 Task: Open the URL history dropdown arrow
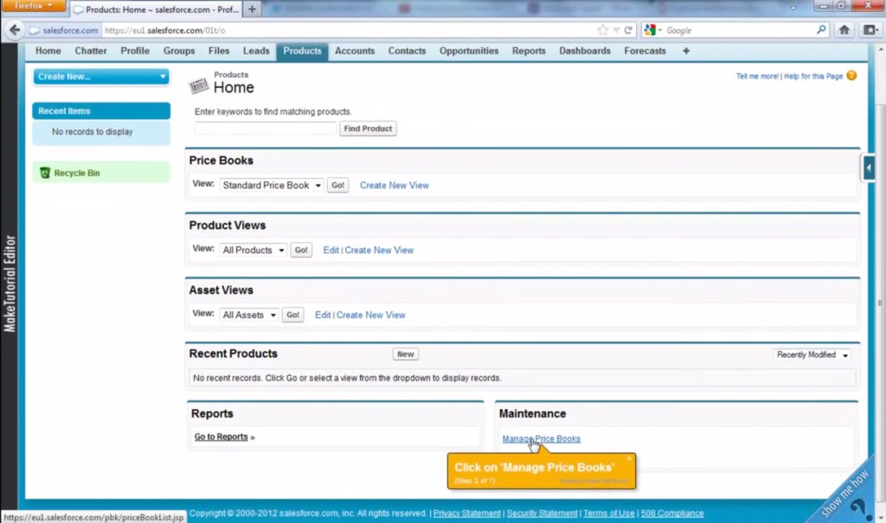pyautogui.click(x=616, y=30)
